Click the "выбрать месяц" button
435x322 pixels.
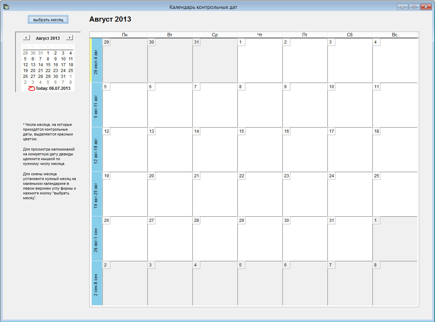point(48,20)
